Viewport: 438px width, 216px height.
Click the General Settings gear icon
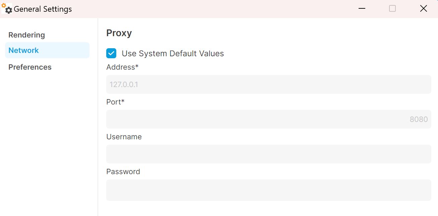point(7,8)
